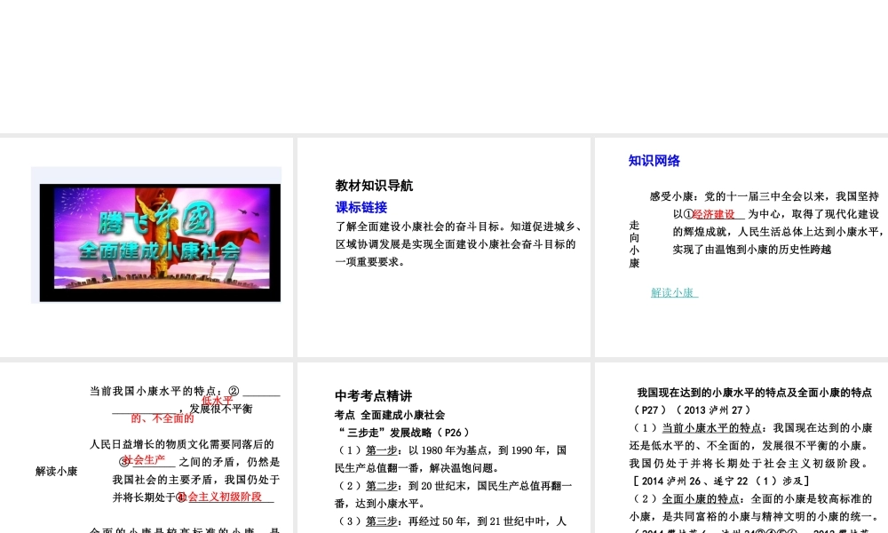
Task: Select the text （P27）（2013泸州27）
Action: tap(692, 410)
